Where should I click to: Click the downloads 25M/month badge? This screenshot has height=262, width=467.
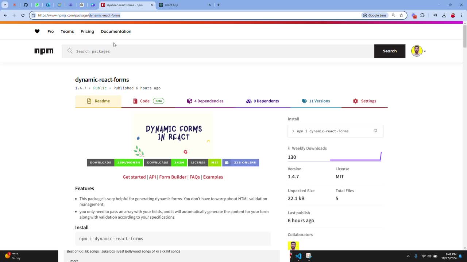[115, 163]
